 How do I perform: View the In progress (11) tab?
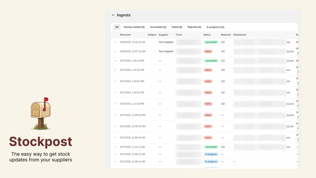coord(215,27)
